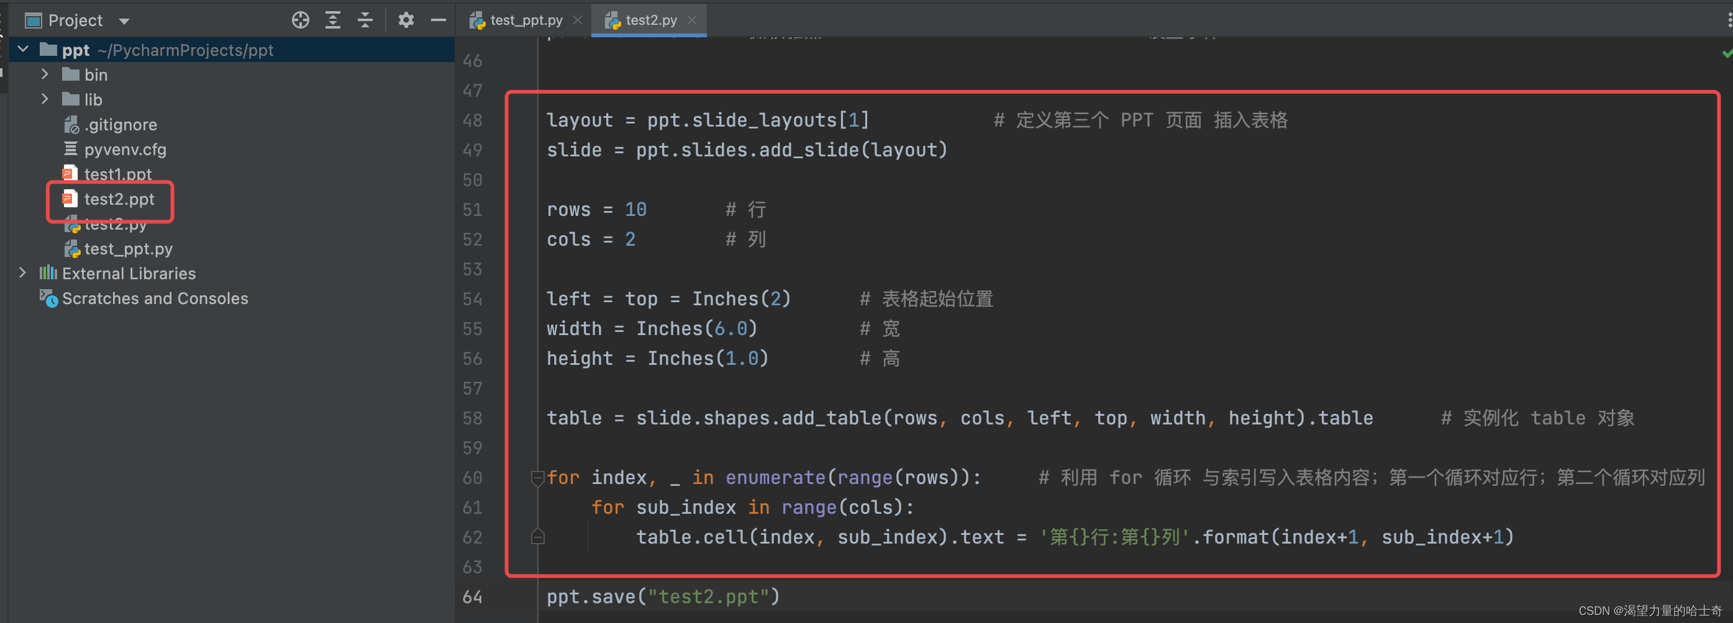Open the Project panel settings gear
1733x623 pixels.
(406, 20)
